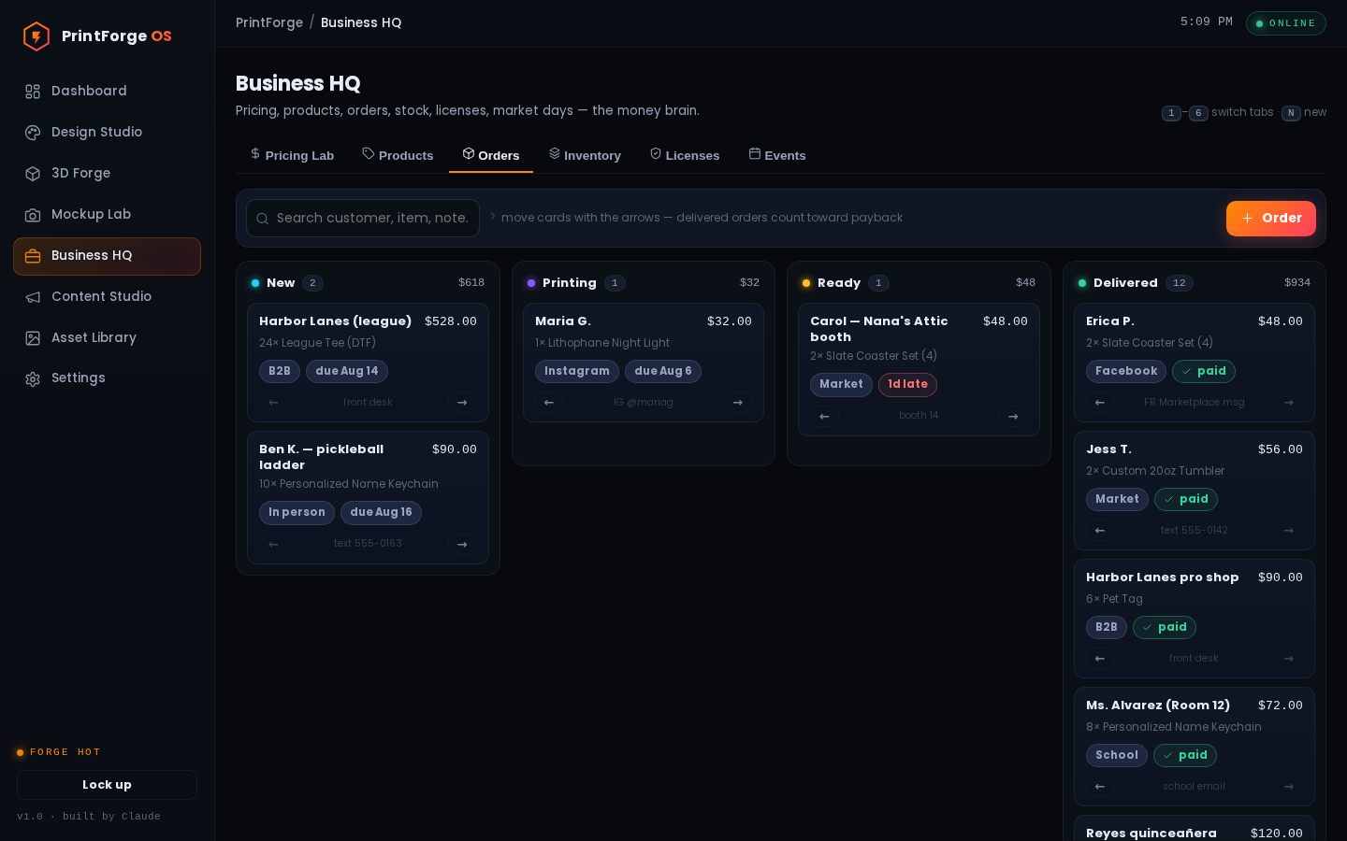Open the Dashboard sidebar icon
The image size is (1347, 841).
(33, 92)
